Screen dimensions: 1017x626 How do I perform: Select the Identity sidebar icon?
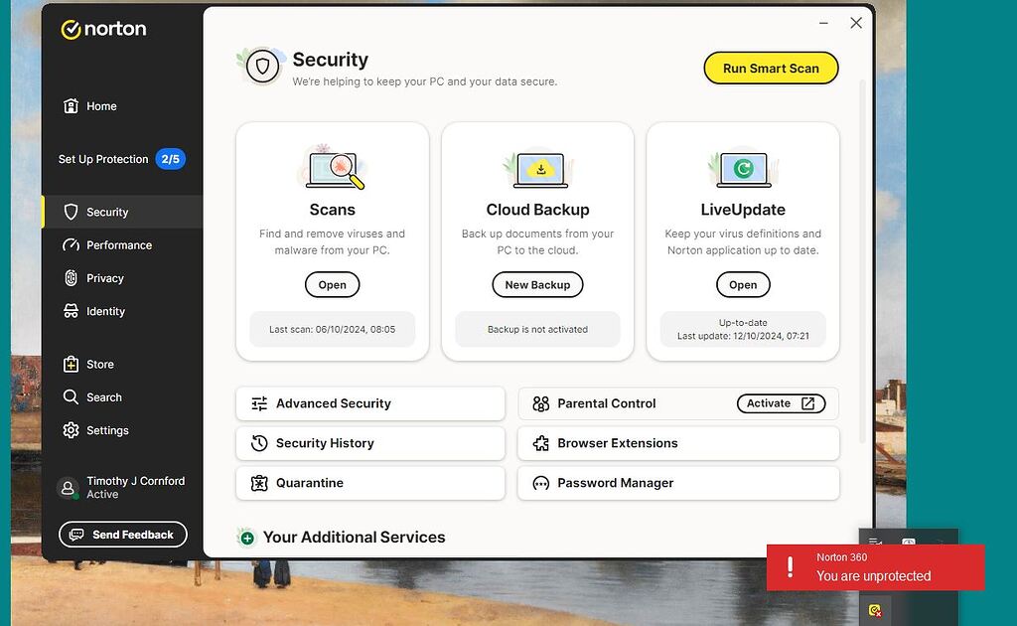coord(72,311)
